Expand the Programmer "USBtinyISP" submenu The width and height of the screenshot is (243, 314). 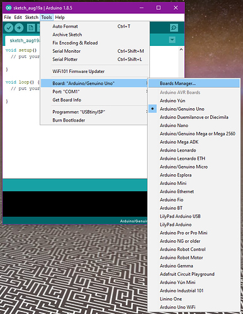tap(94, 112)
